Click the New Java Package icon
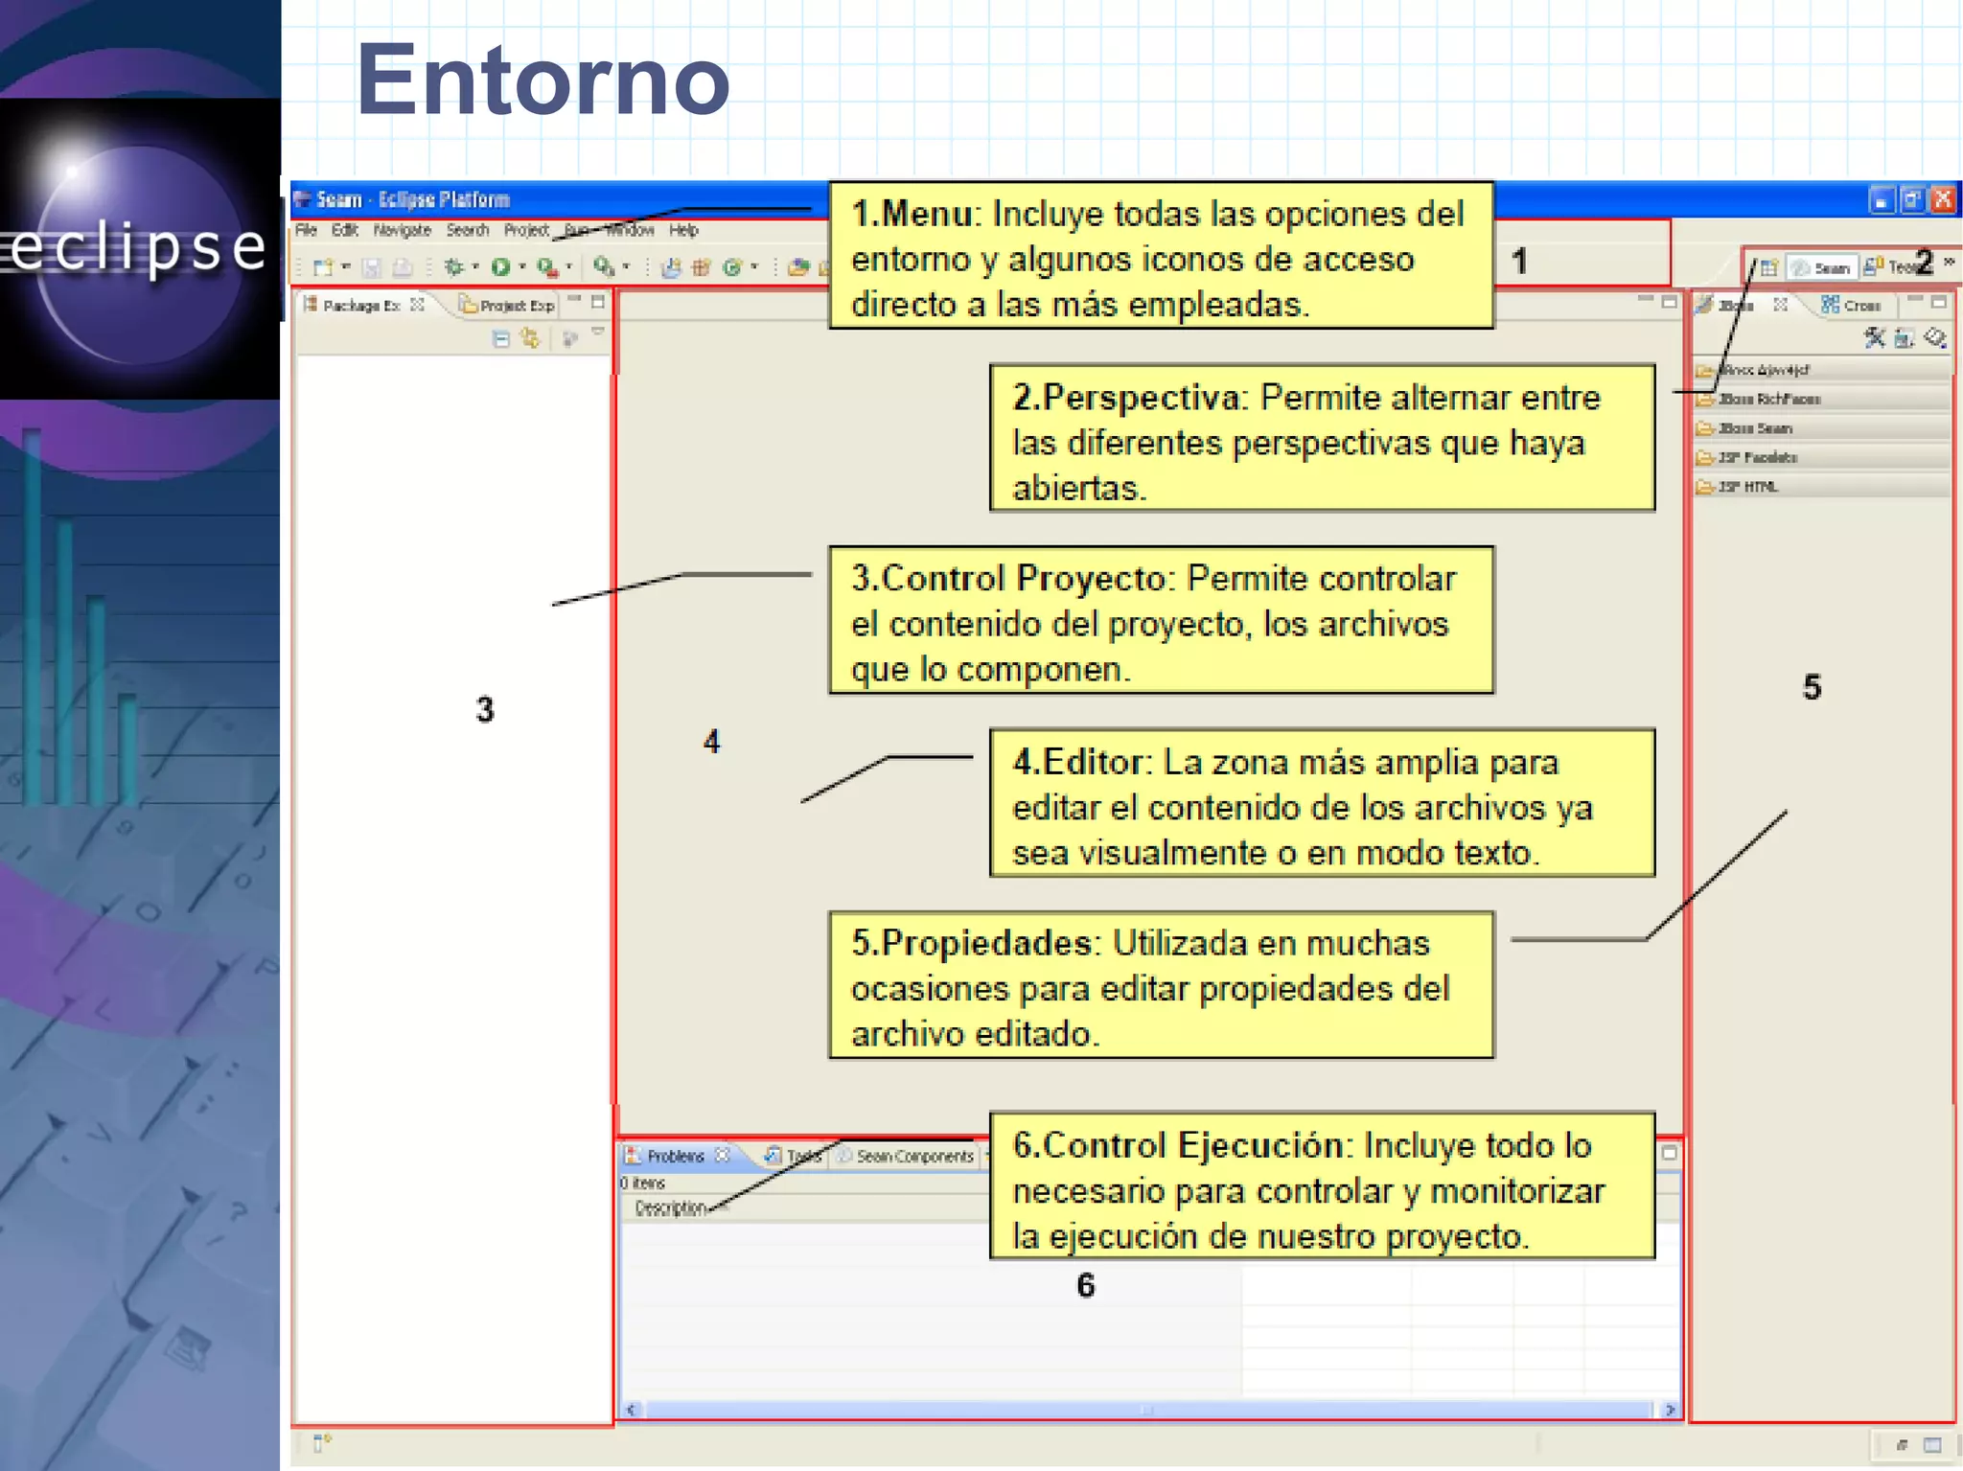1963x1471 pixels. coord(701,267)
